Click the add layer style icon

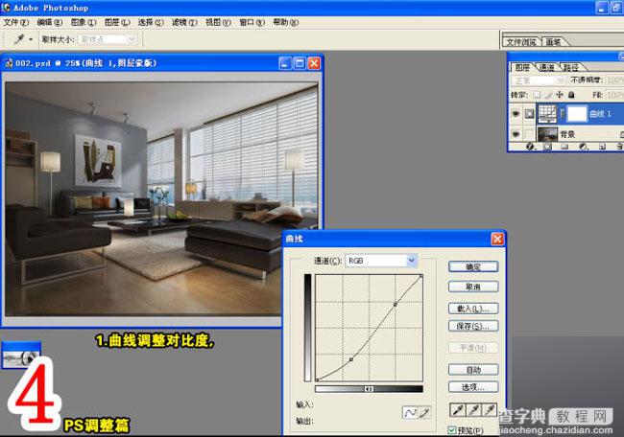click(x=530, y=147)
